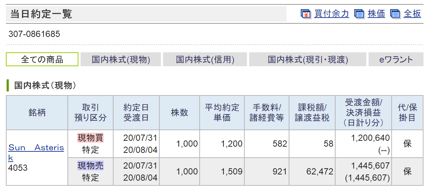Click commission value 921

pos(280,172)
